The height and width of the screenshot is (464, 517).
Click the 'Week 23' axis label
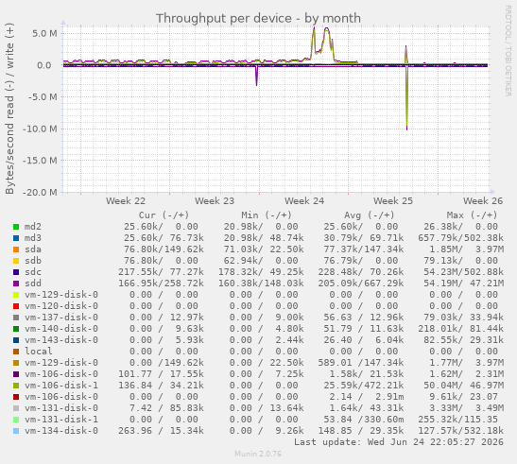pos(215,201)
